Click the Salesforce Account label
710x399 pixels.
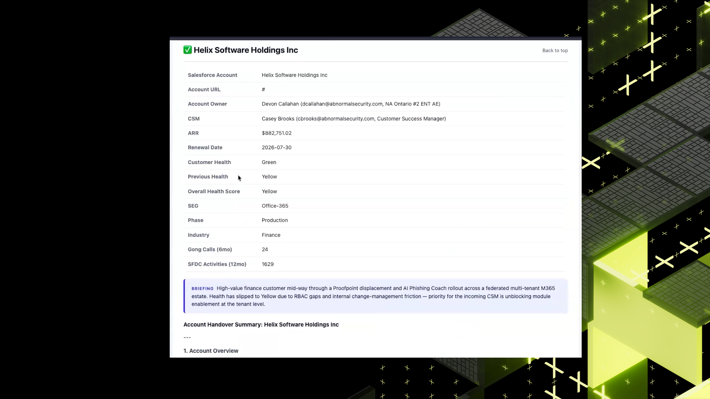pyautogui.click(x=212, y=75)
